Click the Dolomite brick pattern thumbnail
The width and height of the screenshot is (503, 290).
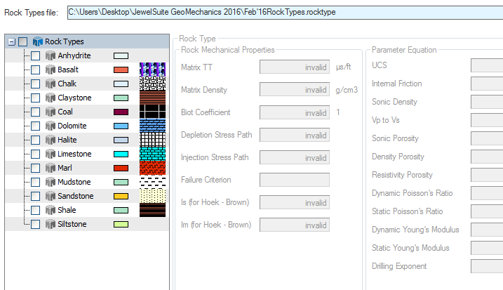coord(151,126)
